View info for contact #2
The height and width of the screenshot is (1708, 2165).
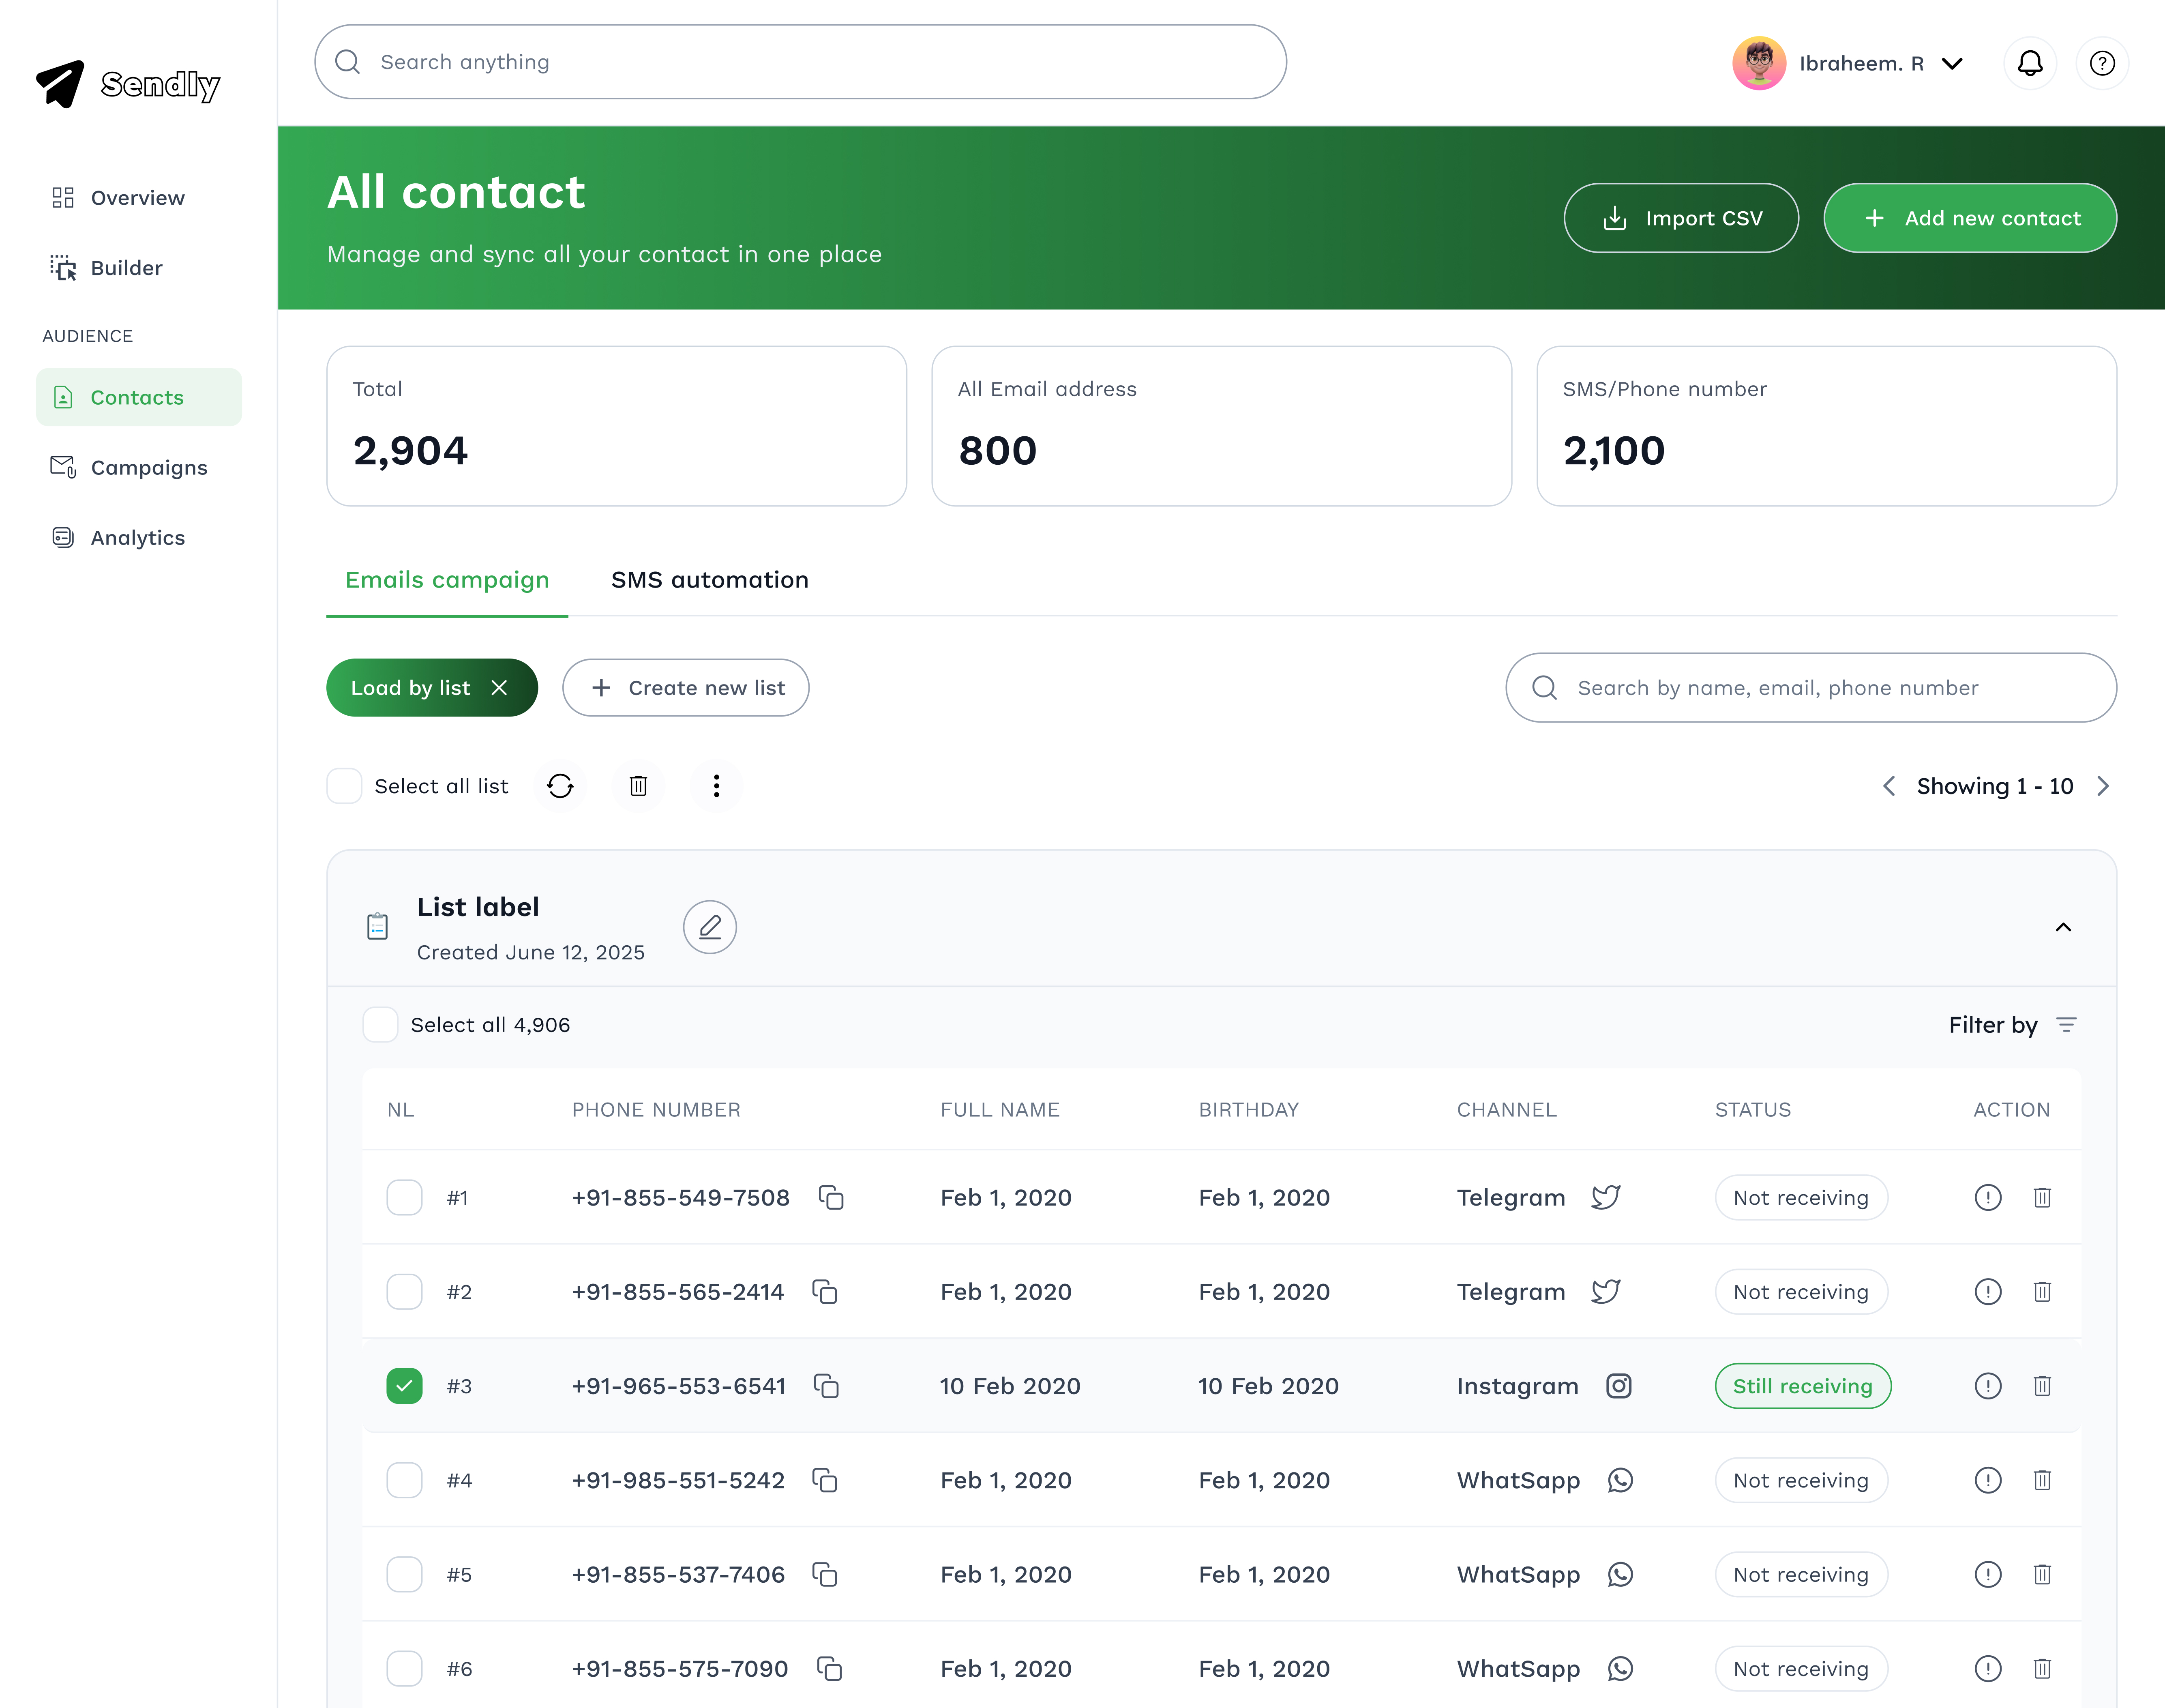pos(1988,1291)
